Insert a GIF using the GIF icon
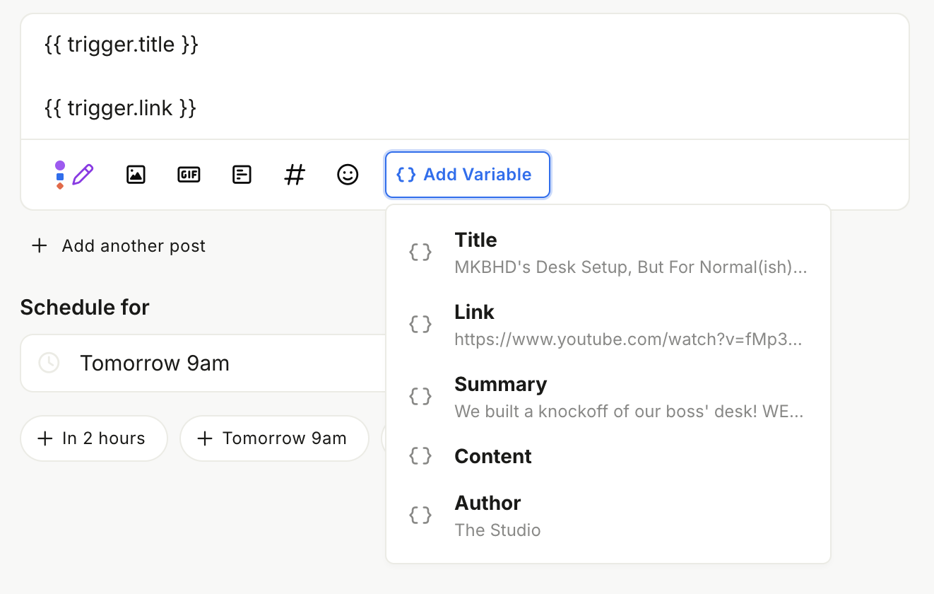934x594 pixels. tap(189, 175)
